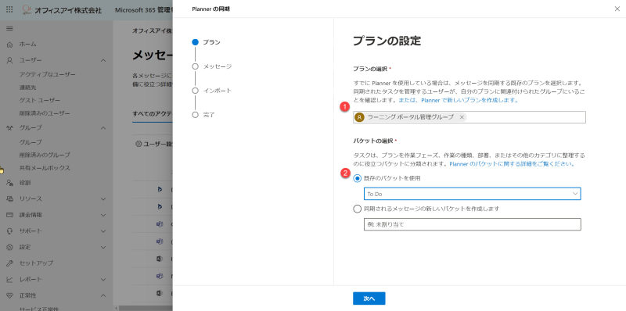
Task: Click the 設定 gear icon in the sidebar
Action: pyautogui.click(x=10, y=247)
